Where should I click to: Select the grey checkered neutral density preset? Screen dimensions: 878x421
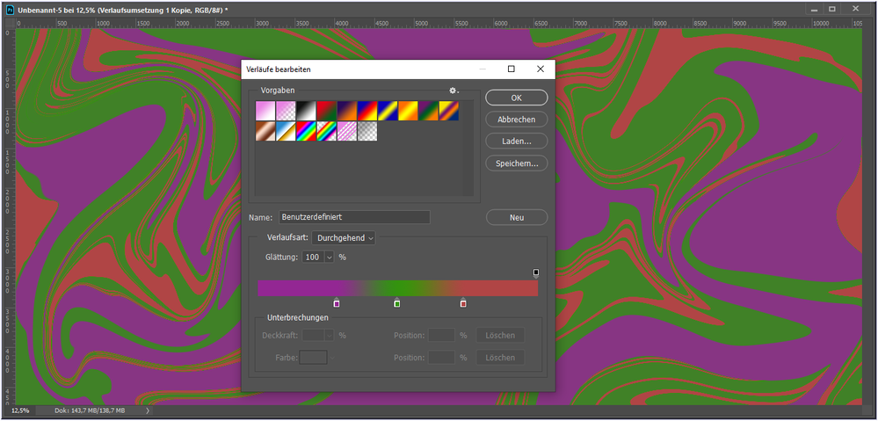(367, 132)
